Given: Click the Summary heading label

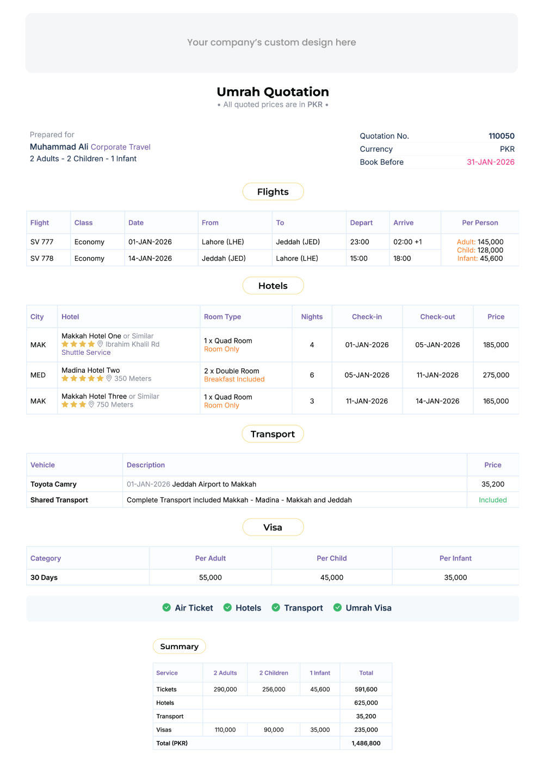Looking at the screenshot, I should click(179, 646).
